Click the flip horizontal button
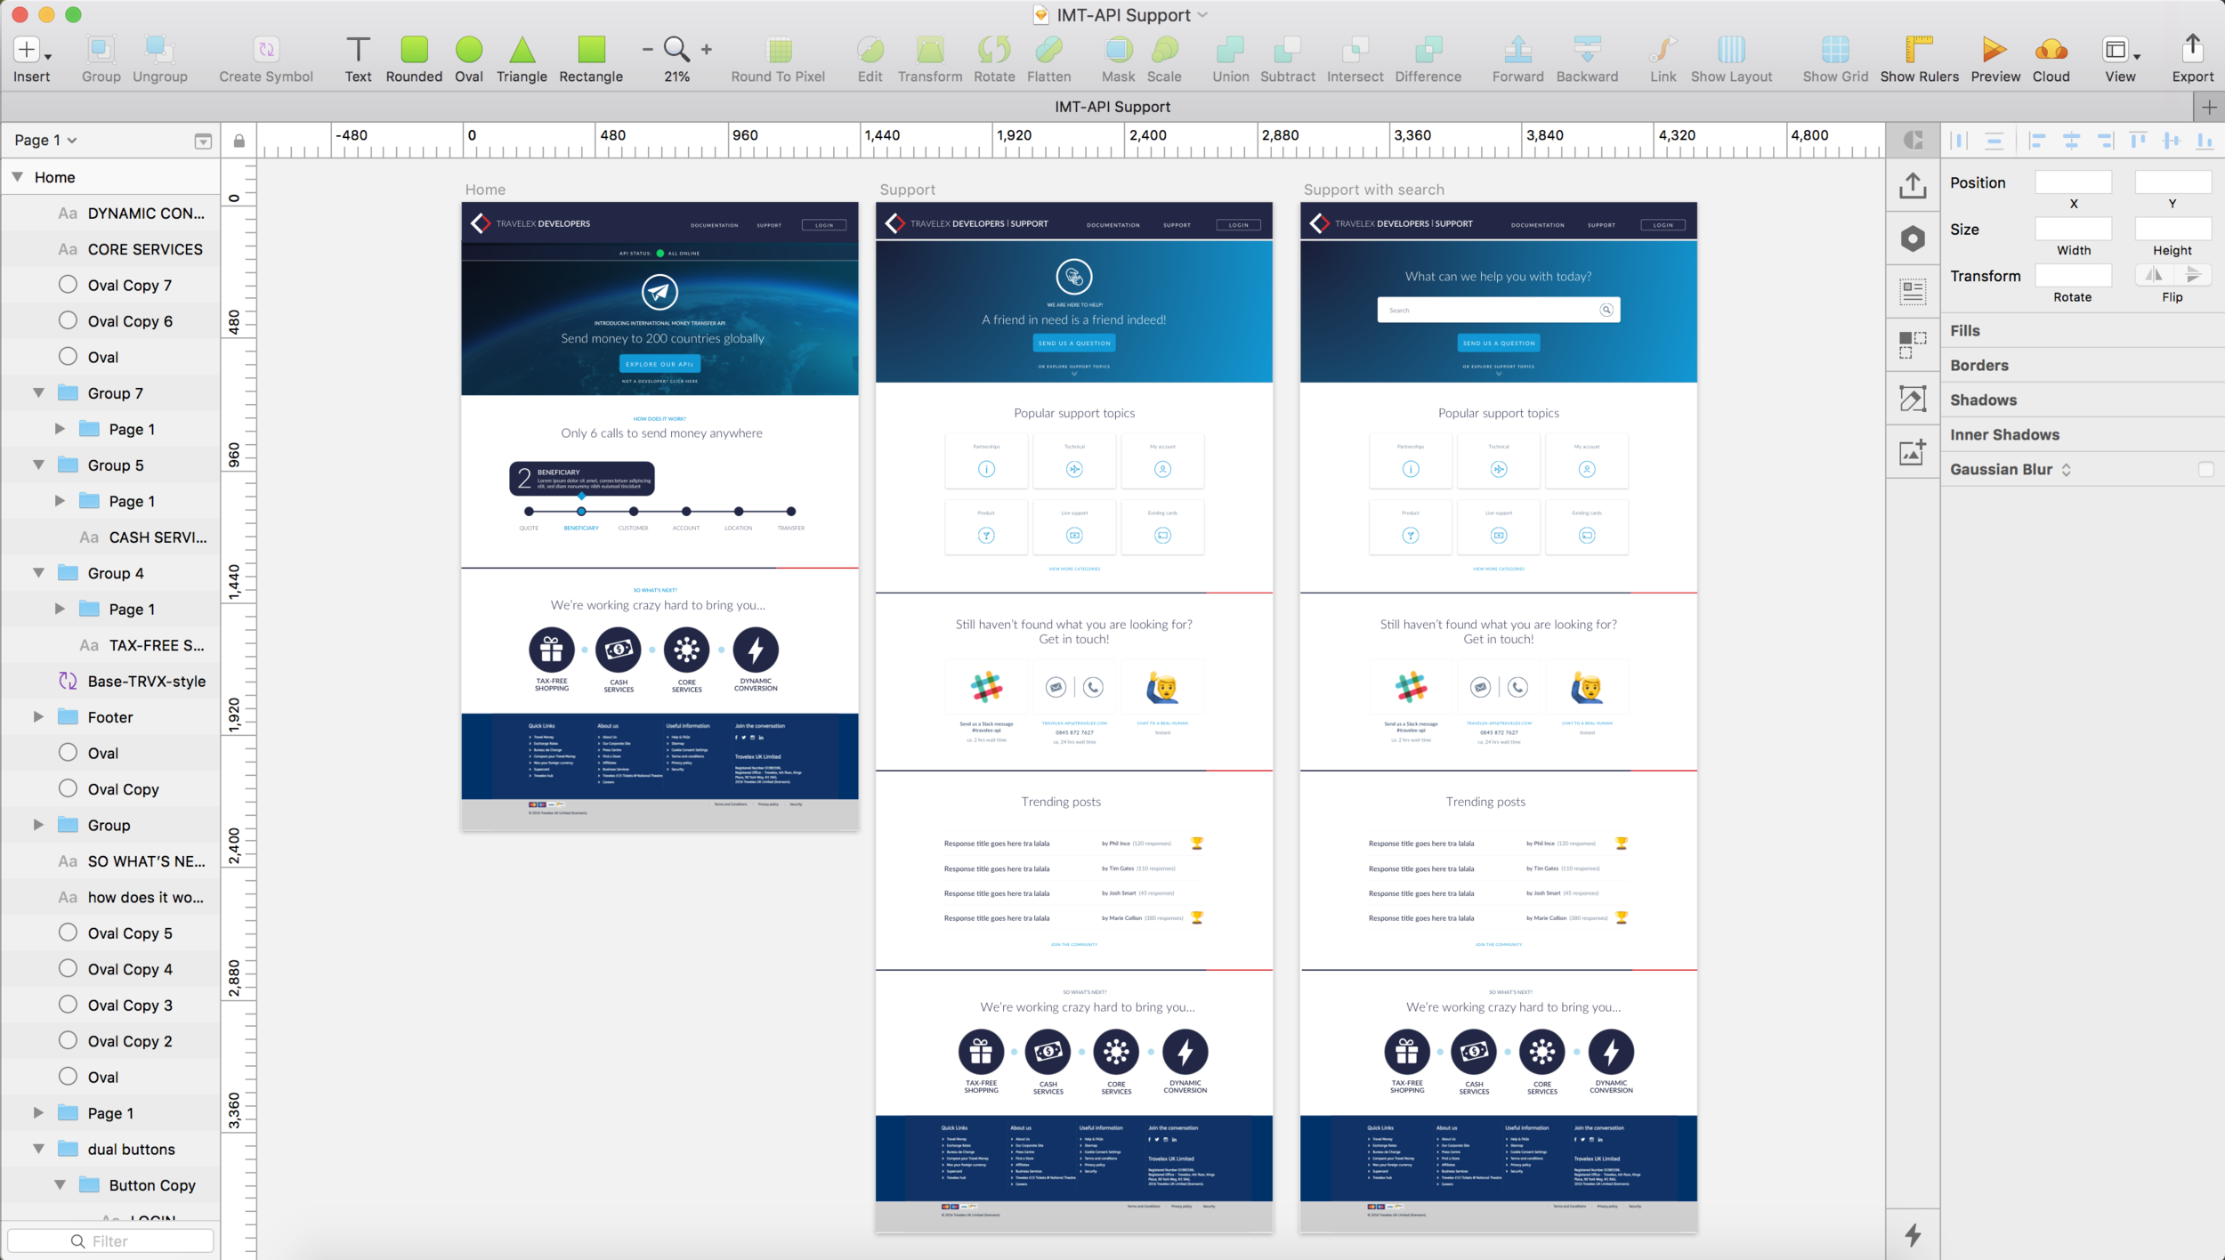2225x1260 pixels. pos(2153,275)
